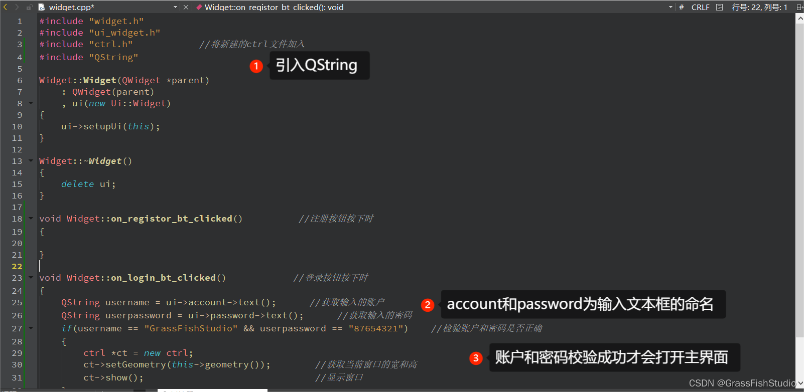
Task: Place cursor on #include "ctrl.h"
Action: click(86, 44)
